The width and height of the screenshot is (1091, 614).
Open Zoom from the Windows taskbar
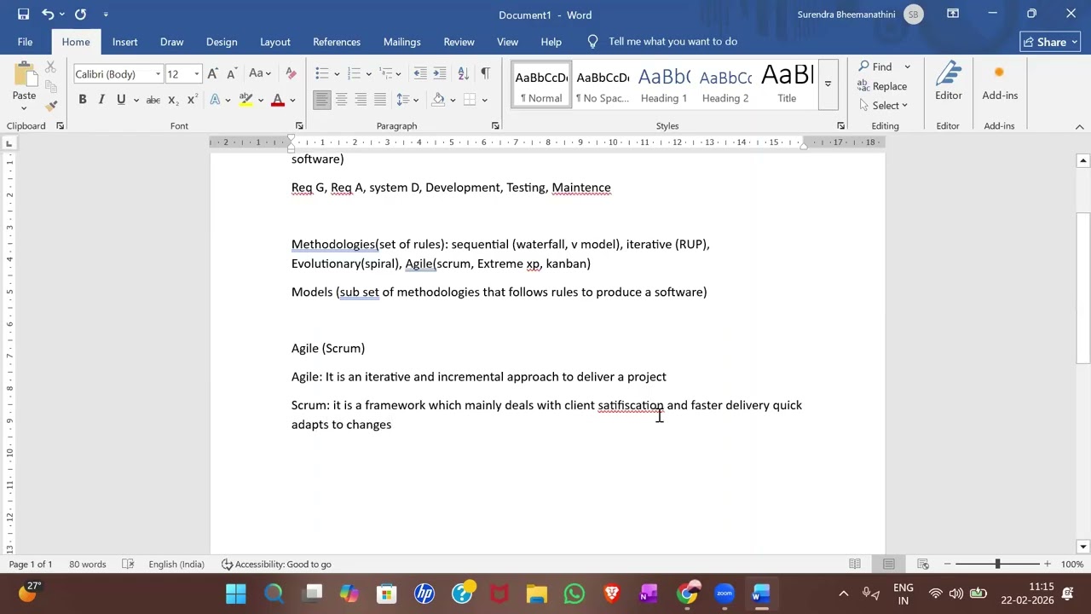click(724, 594)
